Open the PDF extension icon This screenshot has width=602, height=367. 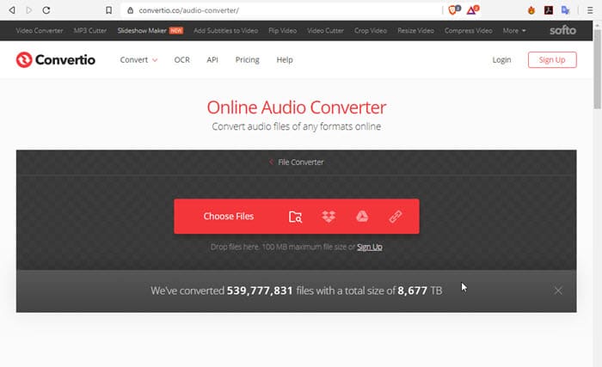pos(549,10)
